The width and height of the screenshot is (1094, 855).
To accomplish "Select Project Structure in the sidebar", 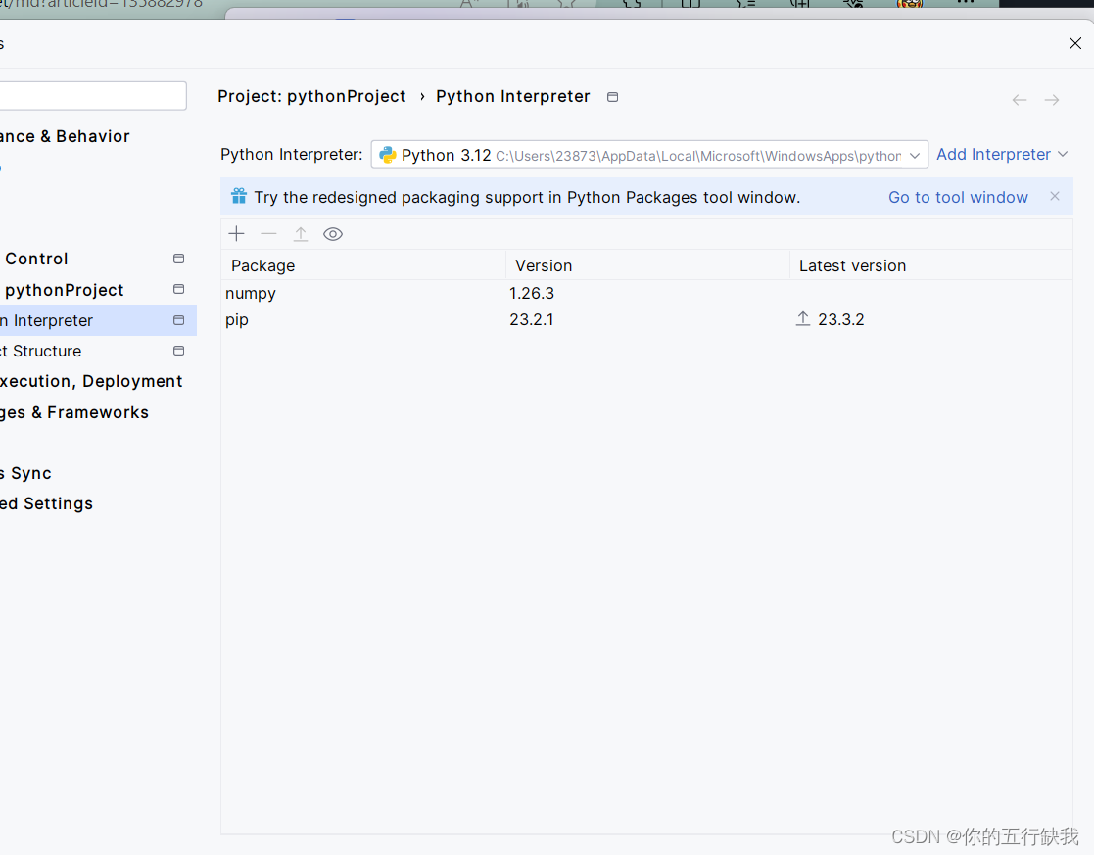I will tap(40, 351).
